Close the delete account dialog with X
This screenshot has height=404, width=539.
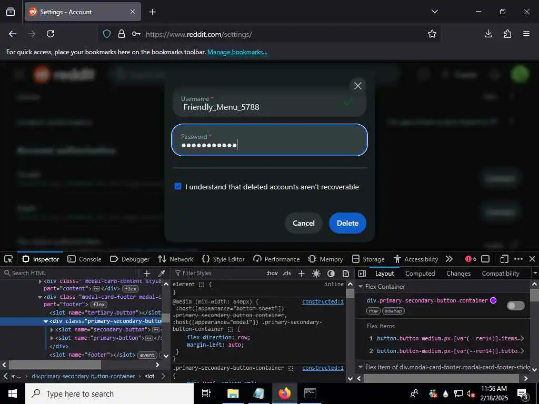[357, 86]
